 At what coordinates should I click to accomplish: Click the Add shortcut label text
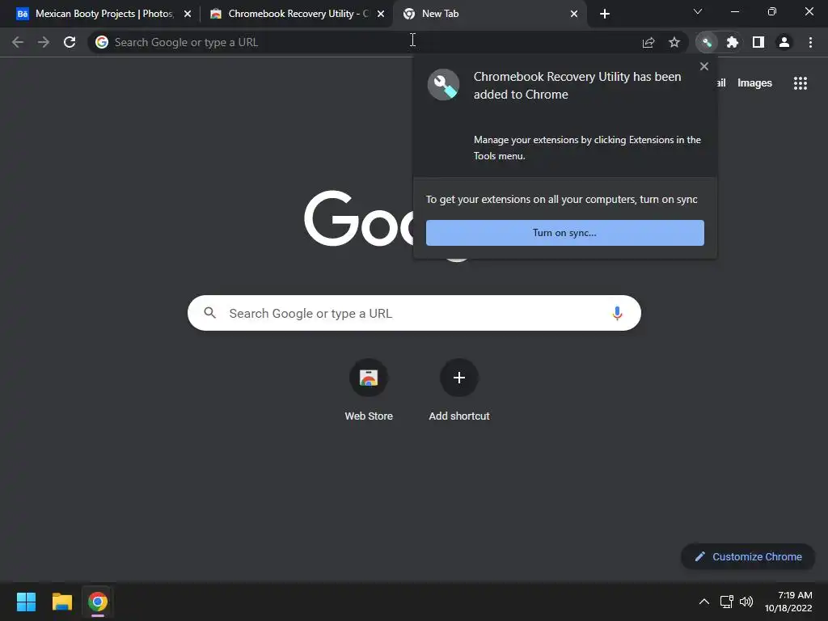pos(459,416)
